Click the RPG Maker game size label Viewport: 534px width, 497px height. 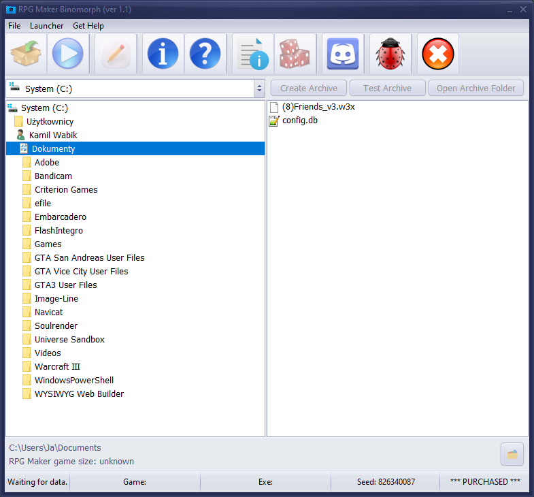71,461
